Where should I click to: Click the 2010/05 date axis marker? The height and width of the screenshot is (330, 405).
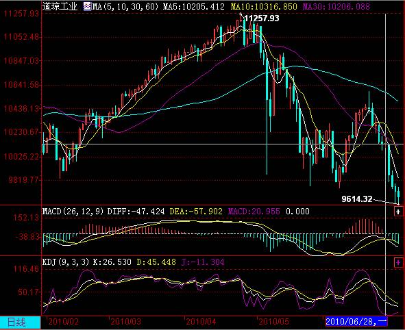click(x=274, y=322)
